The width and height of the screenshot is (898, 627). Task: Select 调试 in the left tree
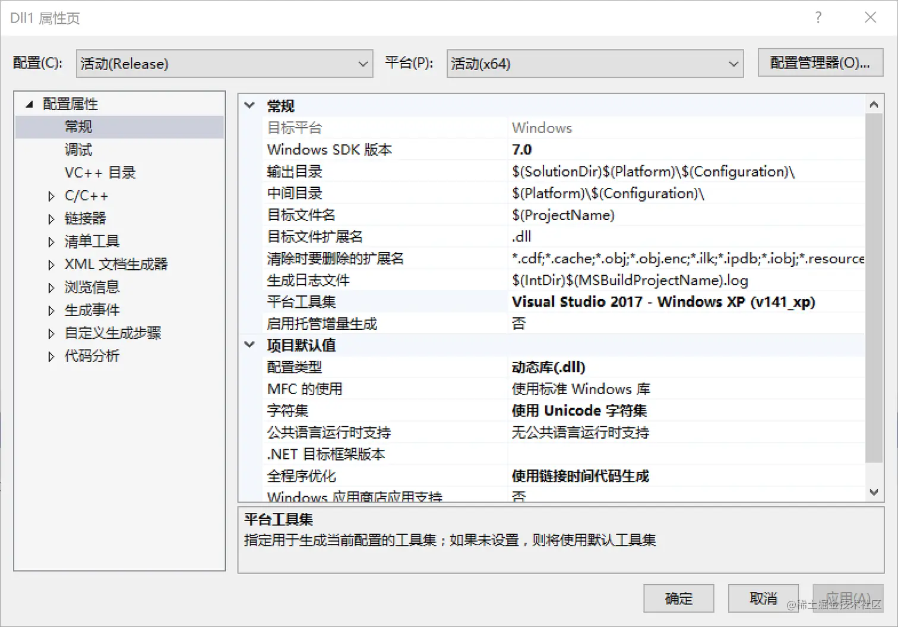[78, 149]
